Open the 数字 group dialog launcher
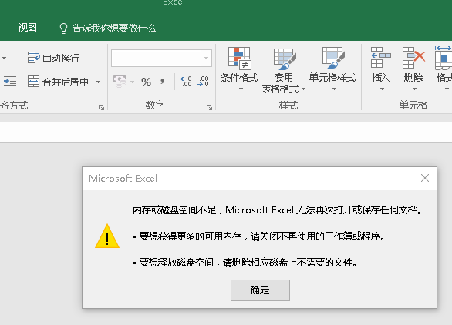The width and height of the screenshot is (452, 325). (209, 107)
